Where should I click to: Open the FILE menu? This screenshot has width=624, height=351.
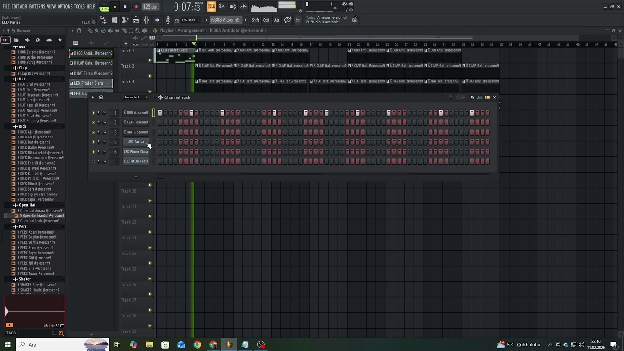pos(6,7)
